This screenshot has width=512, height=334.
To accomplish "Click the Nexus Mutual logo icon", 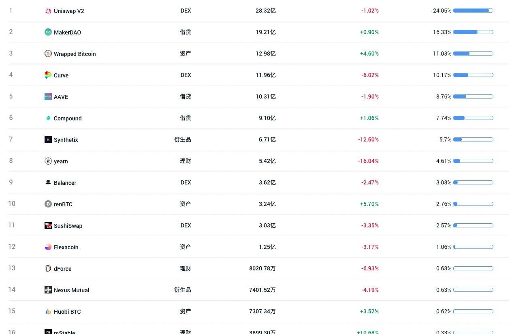I will [48, 290].
